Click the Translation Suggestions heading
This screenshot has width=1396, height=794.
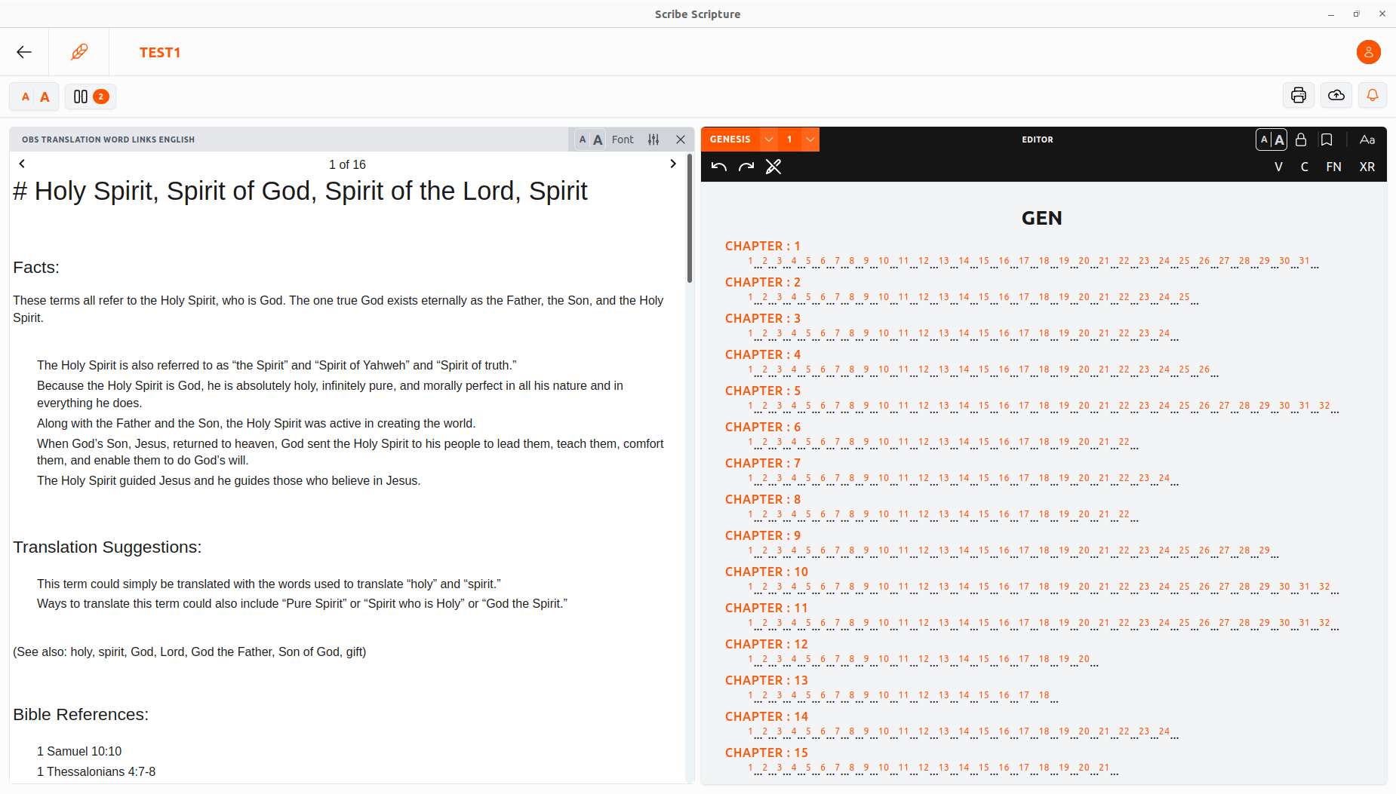107,547
